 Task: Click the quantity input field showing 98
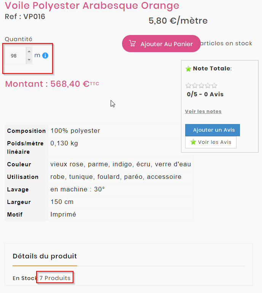(15, 56)
